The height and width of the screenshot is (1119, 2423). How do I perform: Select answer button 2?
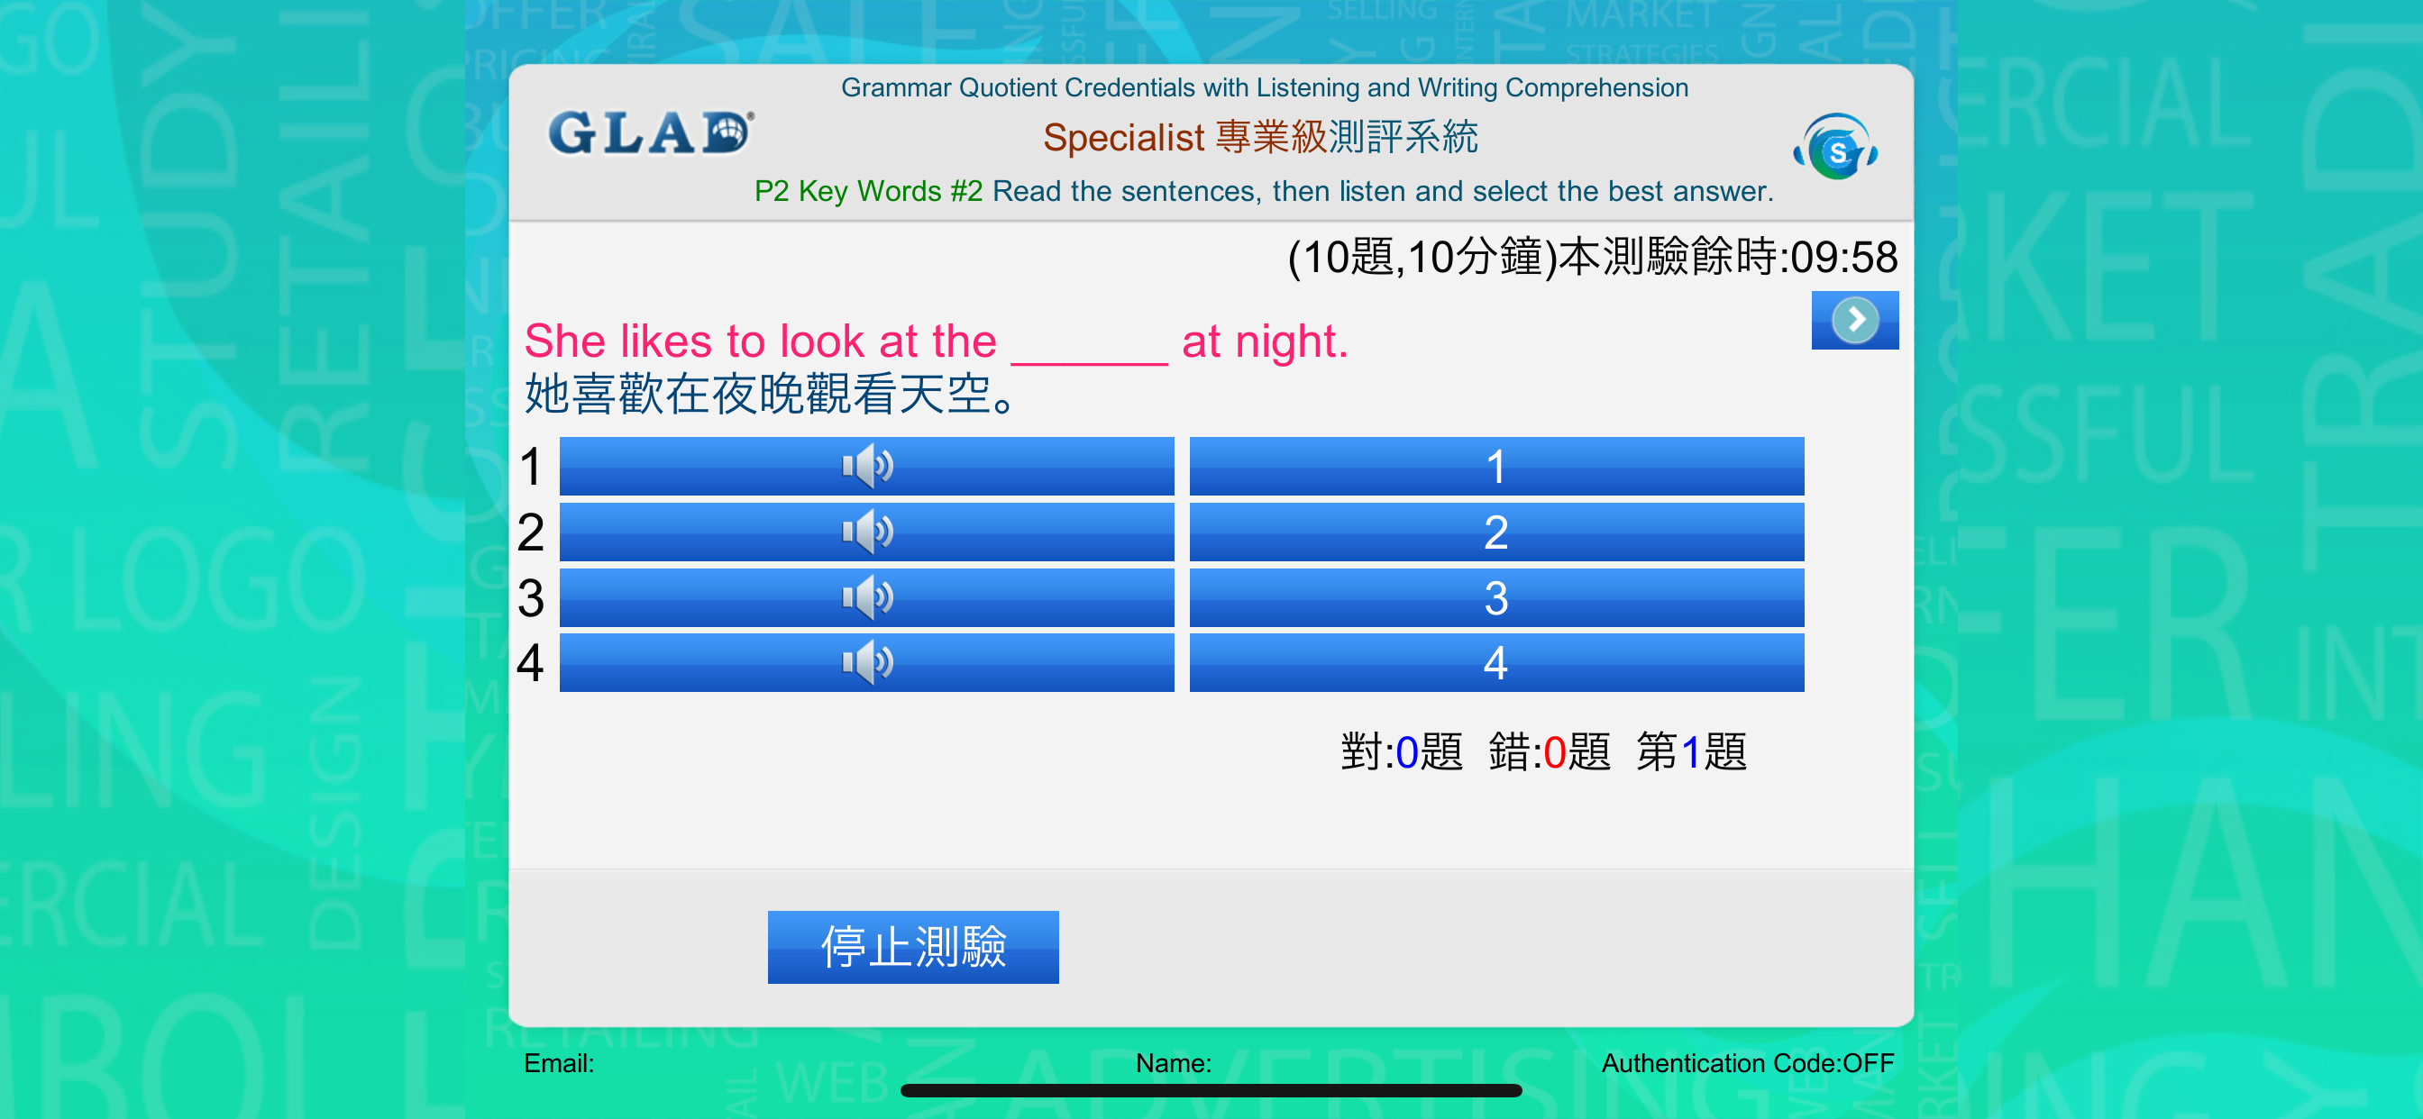pos(1496,532)
